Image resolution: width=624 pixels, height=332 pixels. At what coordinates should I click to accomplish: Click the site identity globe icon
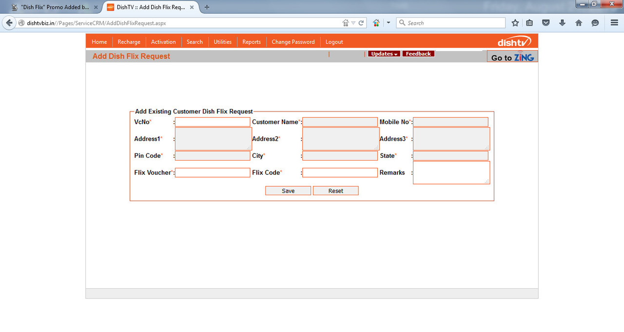[x=21, y=23]
